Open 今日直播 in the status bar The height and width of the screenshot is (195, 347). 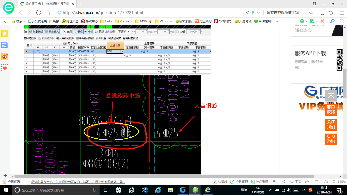coord(239,182)
